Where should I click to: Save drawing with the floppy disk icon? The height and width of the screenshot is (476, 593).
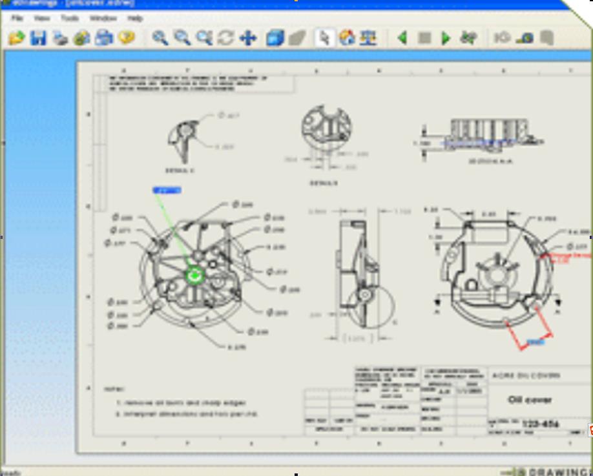pos(39,38)
